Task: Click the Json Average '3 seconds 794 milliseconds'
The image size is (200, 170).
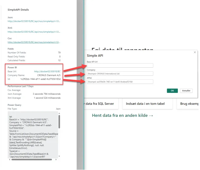Action: tap(47, 94)
